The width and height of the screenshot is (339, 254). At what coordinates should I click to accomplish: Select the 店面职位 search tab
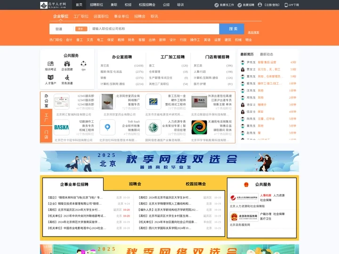pos(101,16)
